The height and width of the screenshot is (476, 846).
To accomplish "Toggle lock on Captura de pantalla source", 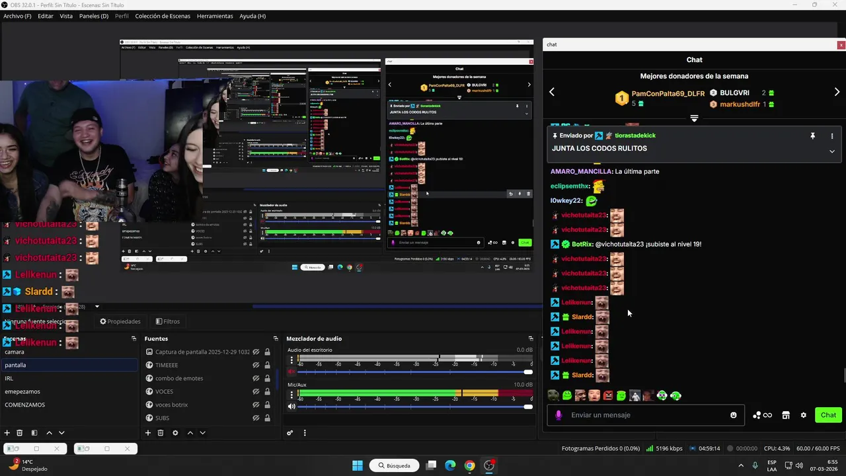I will pyautogui.click(x=267, y=352).
